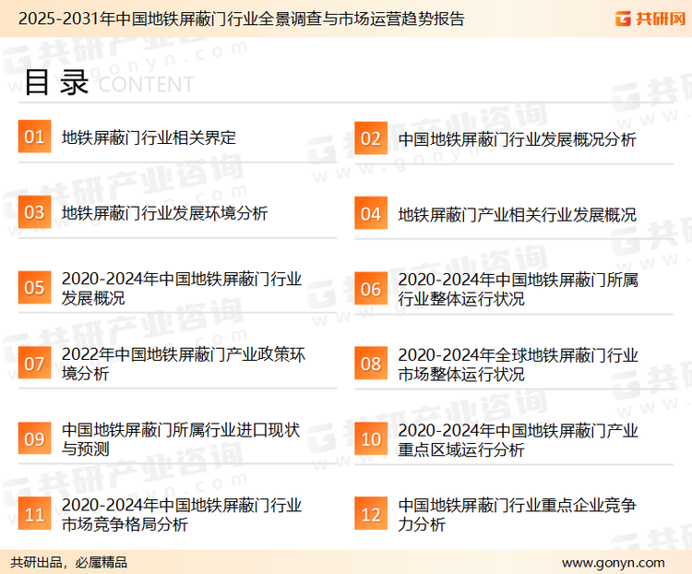
Task: Open chapter 2020-2024年中国地铁屏蔽门产业重点区域运行分析
Action: (518, 440)
